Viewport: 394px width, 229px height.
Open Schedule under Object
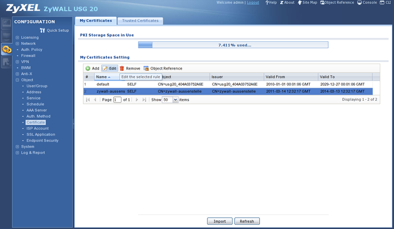[x=35, y=104]
